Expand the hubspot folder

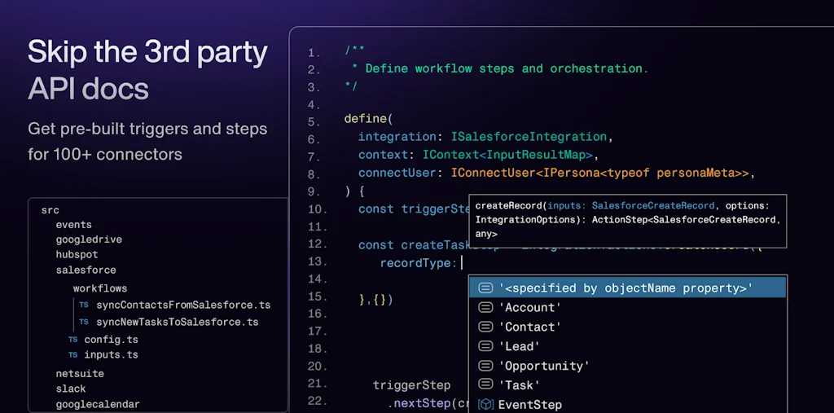(77, 255)
